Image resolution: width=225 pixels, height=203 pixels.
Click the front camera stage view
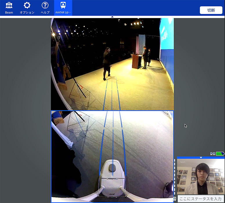pyautogui.click(x=112, y=64)
